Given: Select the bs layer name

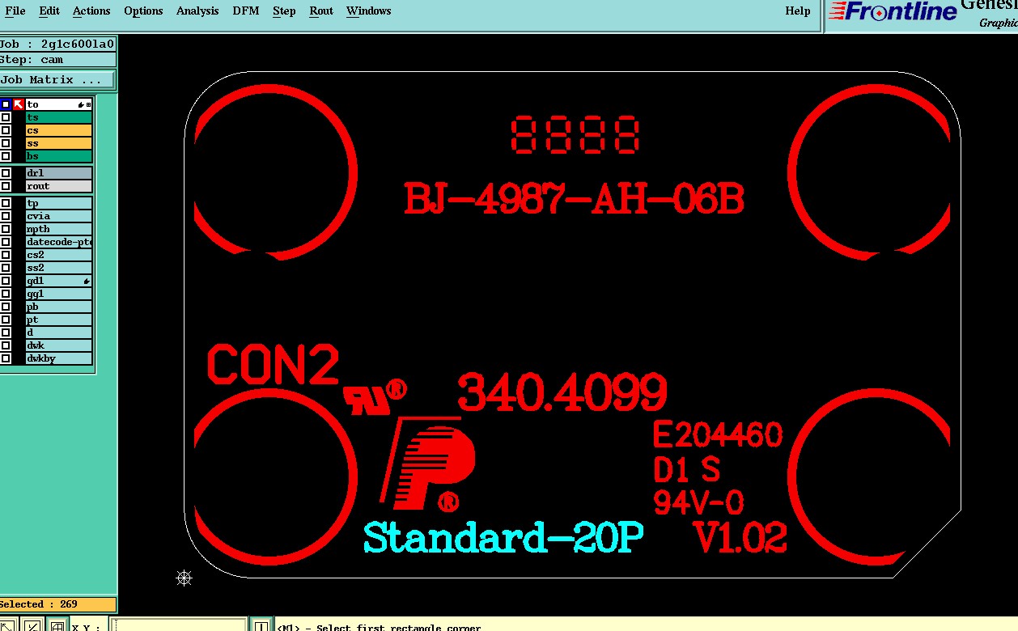Looking at the screenshot, I should pyautogui.click(x=59, y=156).
